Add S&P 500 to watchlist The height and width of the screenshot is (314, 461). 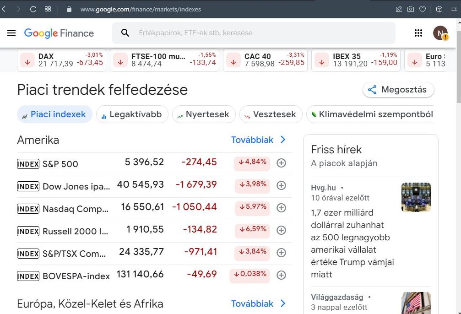282,163
